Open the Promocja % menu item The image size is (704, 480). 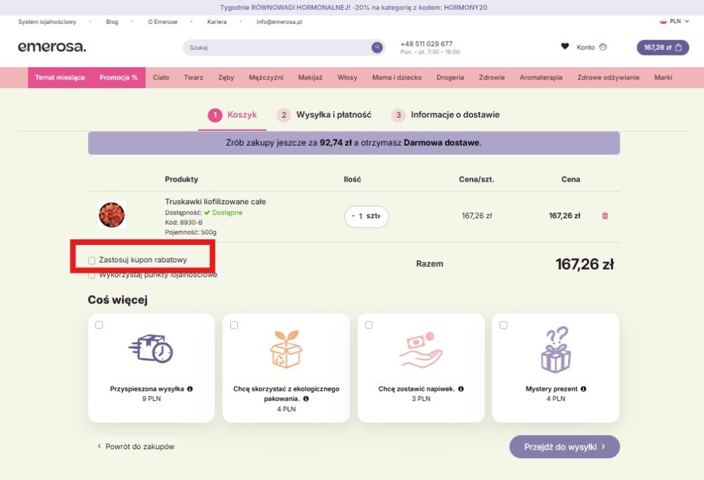click(118, 77)
